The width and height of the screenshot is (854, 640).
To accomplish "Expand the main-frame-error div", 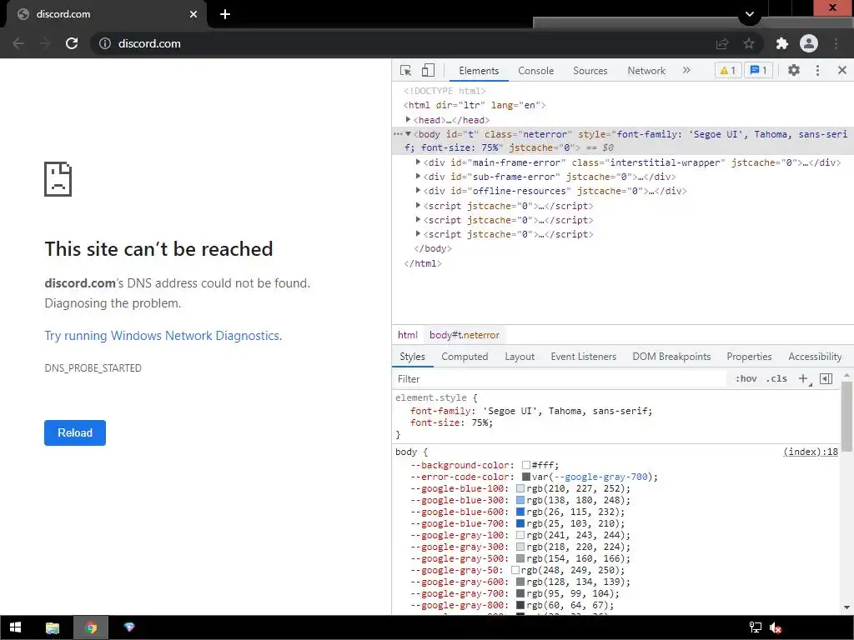I will (418, 162).
